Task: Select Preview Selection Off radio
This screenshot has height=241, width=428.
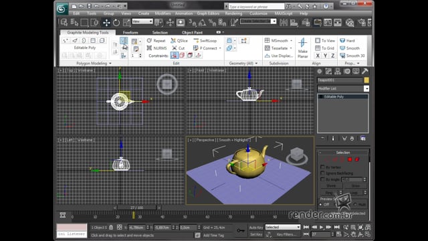Action: point(321,204)
